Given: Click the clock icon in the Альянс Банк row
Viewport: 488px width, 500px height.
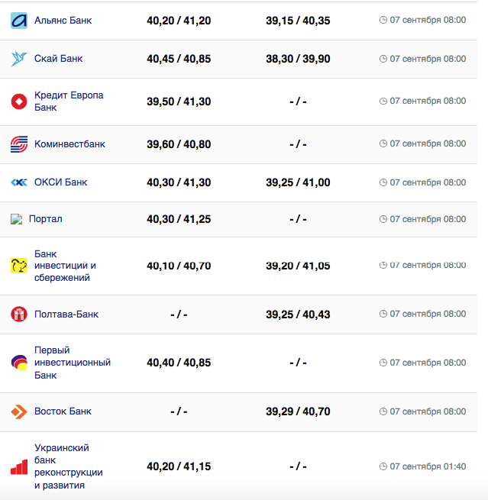Looking at the screenshot, I should [x=383, y=21].
